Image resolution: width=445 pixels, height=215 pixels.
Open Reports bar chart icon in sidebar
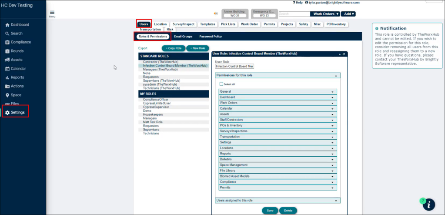7,77
